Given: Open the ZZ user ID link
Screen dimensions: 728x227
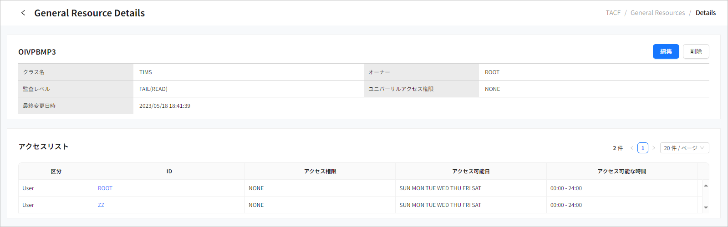Looking at the screenshot, I should pos(101,205).
